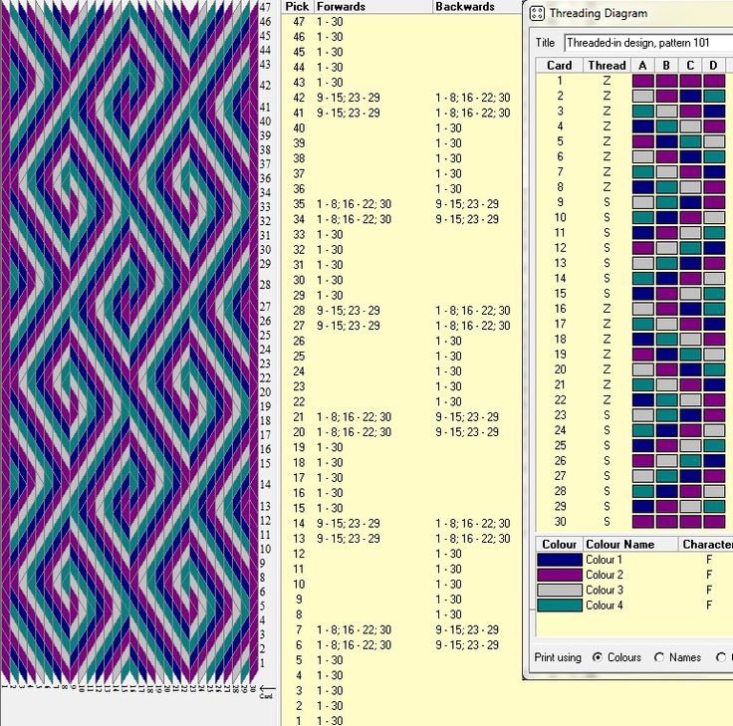This screenshot has height=726, width=733.
Task: Click Backwards cell '9 - 15; 23 - 29' of pick 34
Action: (x=467, y=219)
